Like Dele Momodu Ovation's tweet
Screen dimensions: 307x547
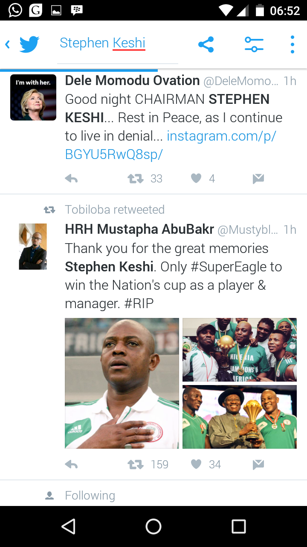[196, 179]
